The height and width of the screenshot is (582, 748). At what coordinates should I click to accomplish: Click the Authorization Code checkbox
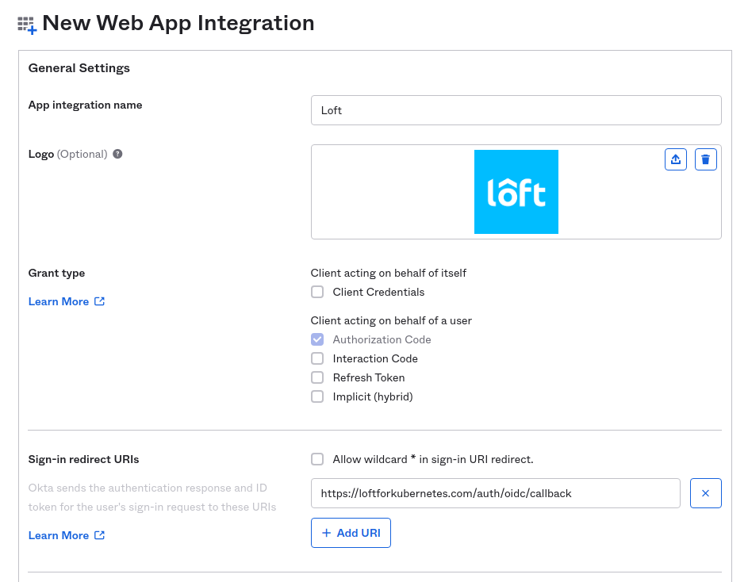(x=317, y=339)
